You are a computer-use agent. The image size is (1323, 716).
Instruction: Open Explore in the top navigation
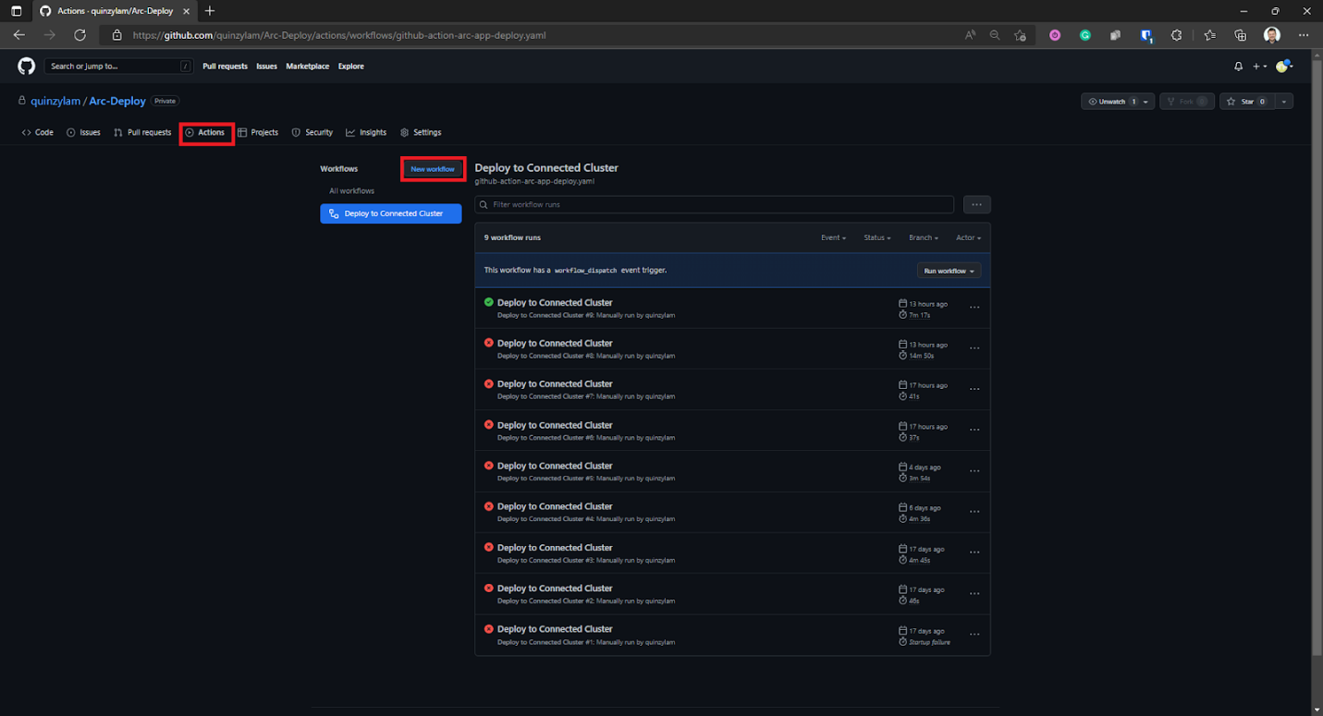coord(350,67)
